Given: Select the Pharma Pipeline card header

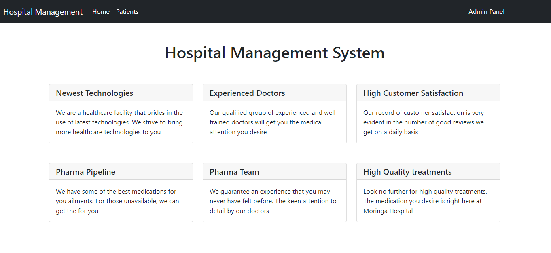Looking at the screenshot, I should pos(85,171).
